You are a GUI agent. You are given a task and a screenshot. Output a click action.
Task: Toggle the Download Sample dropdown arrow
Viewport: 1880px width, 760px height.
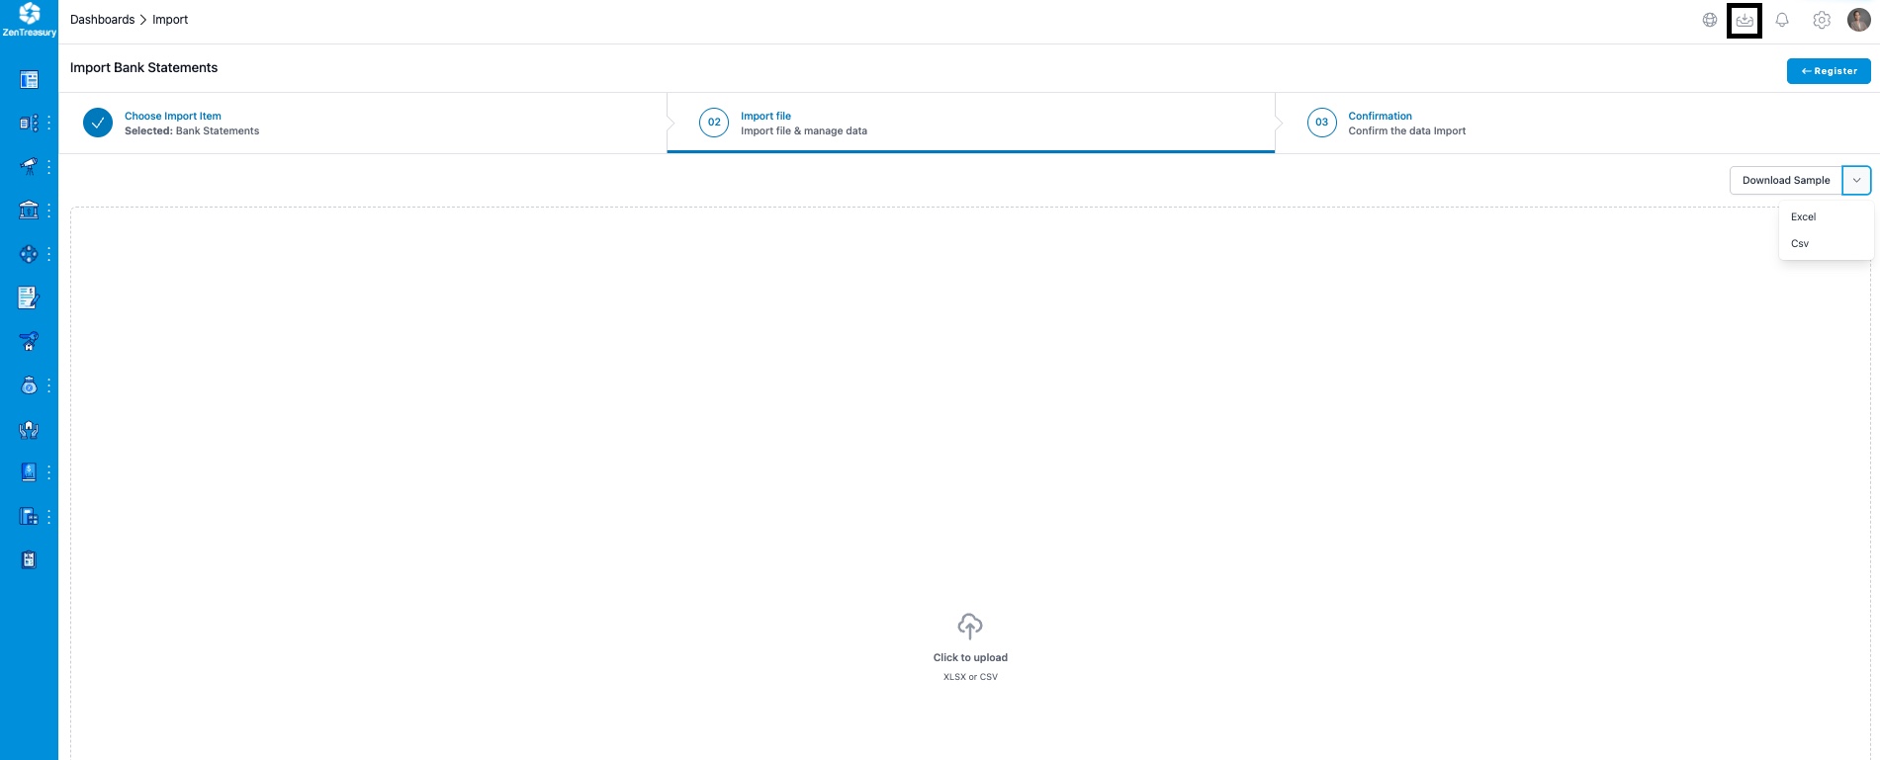click(1856, 180)
